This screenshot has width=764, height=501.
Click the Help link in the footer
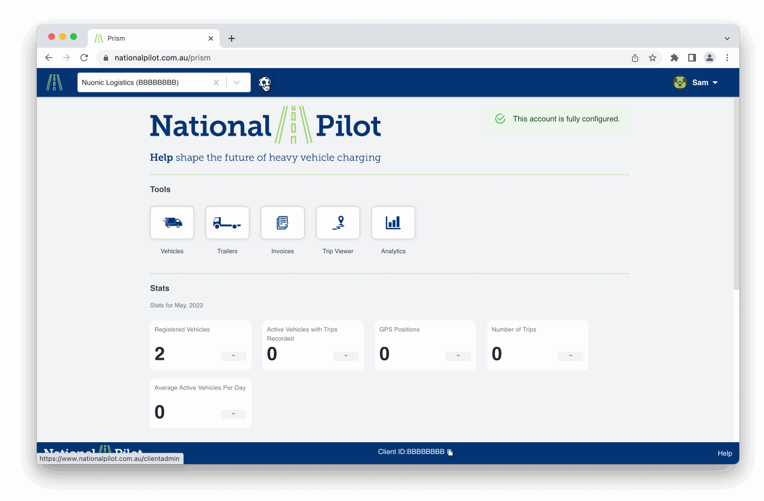pyautogui.click(x=724, y=453)
